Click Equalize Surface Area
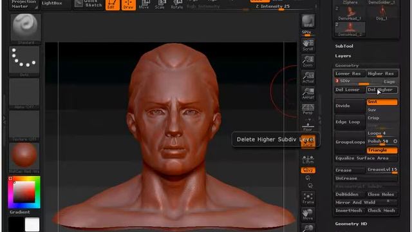412x232 pixels. (x=366, y=158)
